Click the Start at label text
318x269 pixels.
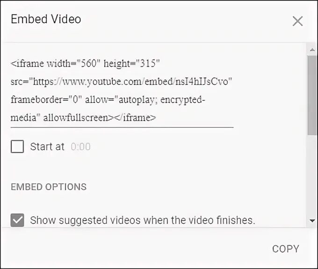click(x=47, y=147)
